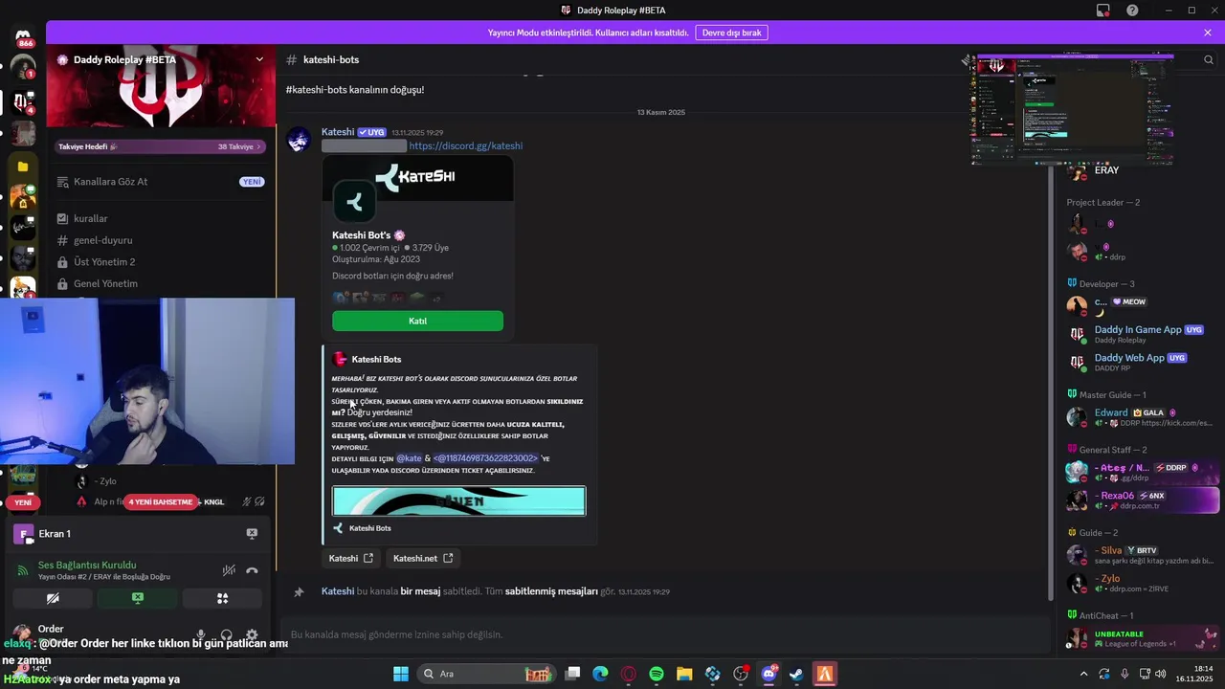Stop streaming Ekran 1 screen icon
1225x689 pixels.
point(252,533)
